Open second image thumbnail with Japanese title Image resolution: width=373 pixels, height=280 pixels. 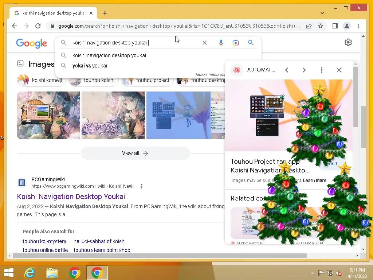pyautogui.click(x=113, y=115)
